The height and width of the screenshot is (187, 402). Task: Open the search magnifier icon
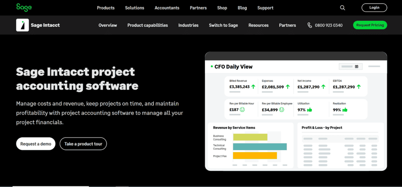coord(342,8)
